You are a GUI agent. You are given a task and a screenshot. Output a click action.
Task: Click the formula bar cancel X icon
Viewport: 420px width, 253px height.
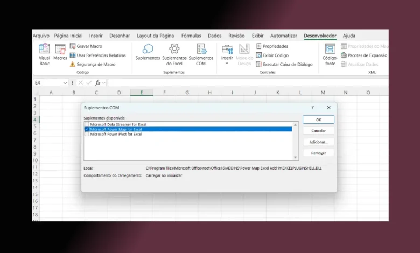coord(81,83)
